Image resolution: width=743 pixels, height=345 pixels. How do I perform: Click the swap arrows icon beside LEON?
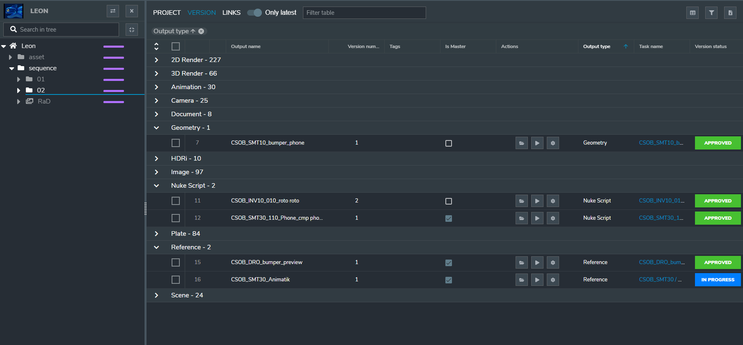[113, 11]
